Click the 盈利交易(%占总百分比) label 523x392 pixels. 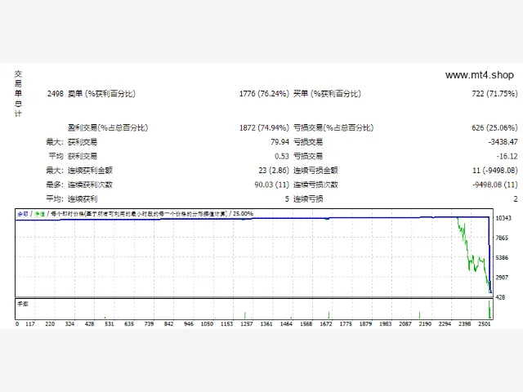(108, 127)
